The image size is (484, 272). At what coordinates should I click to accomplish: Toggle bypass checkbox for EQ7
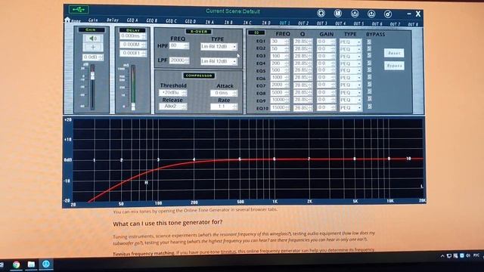point(369,85)
